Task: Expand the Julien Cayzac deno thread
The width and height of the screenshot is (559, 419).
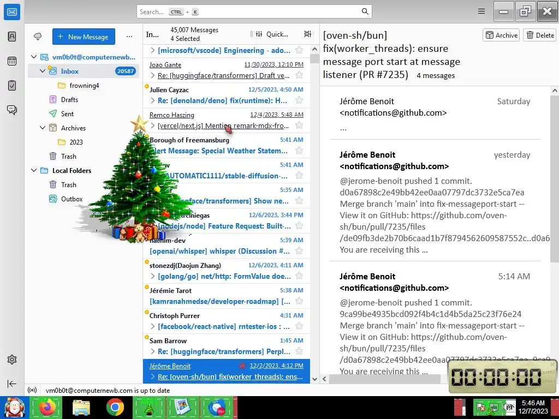Action: point(153,100)
